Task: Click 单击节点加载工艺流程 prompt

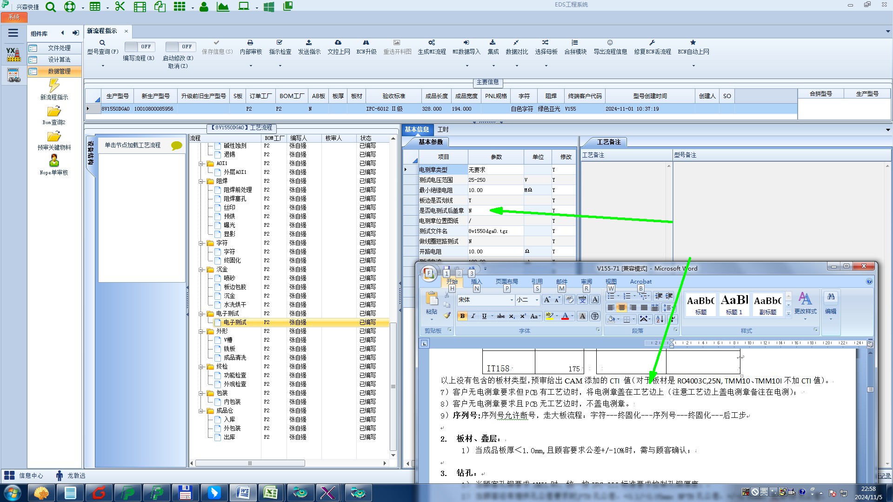Action: [x=133, y=145]
